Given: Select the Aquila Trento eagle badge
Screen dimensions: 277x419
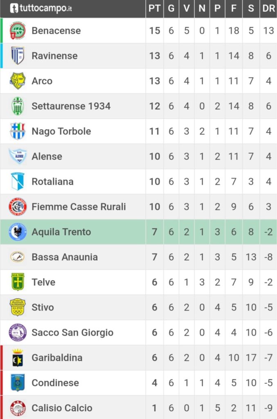Looking at the screenshot, I should click(x=18, y=232).
